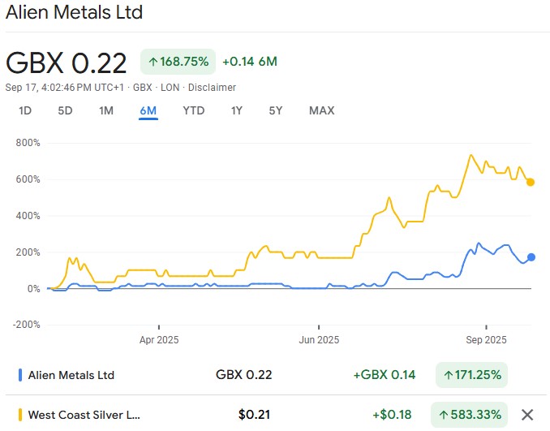Open the Disclaimer link
The width and height of the screenshot is (550, 431).
click(212, 88)
